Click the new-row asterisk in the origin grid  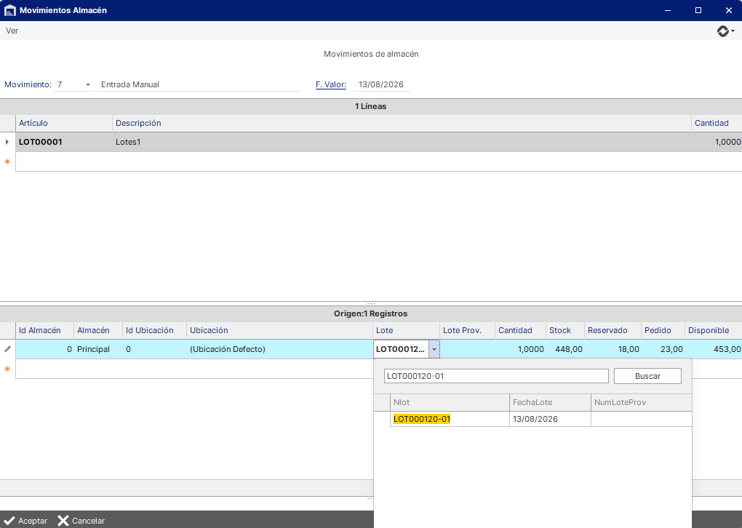coord(7,369)
